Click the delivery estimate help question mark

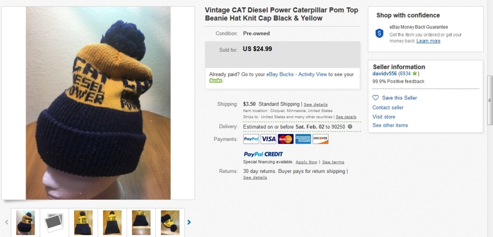click(350, 127)
